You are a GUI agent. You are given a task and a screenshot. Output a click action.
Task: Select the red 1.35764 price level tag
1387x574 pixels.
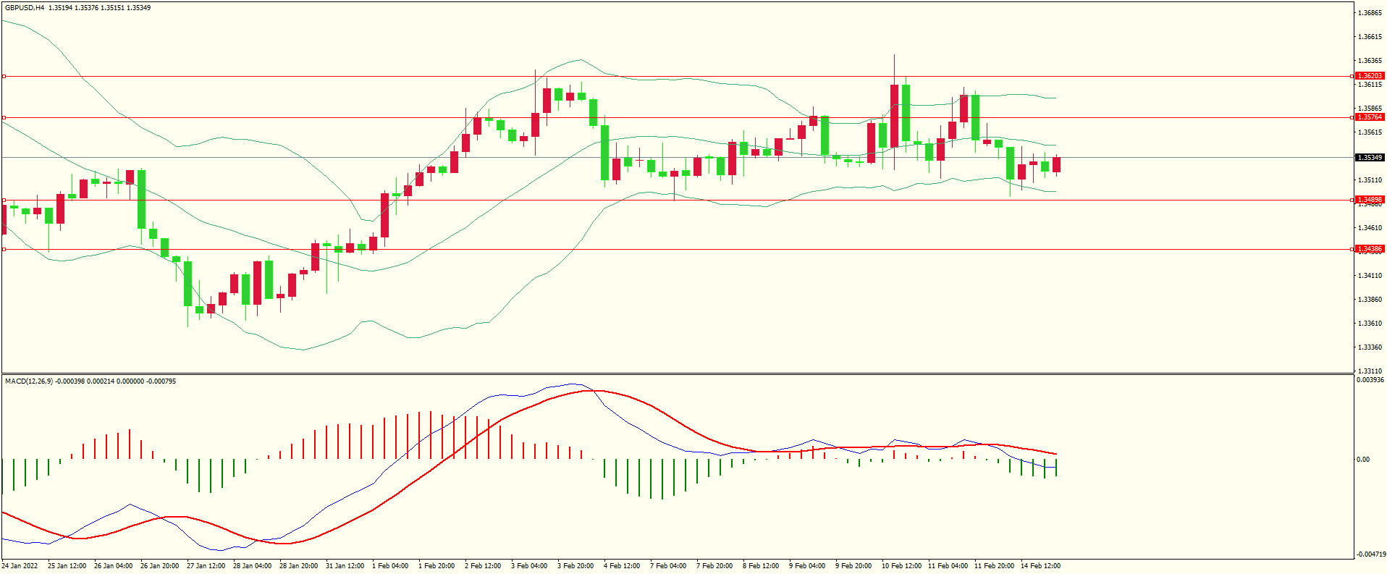click(x=1369, y=117)
